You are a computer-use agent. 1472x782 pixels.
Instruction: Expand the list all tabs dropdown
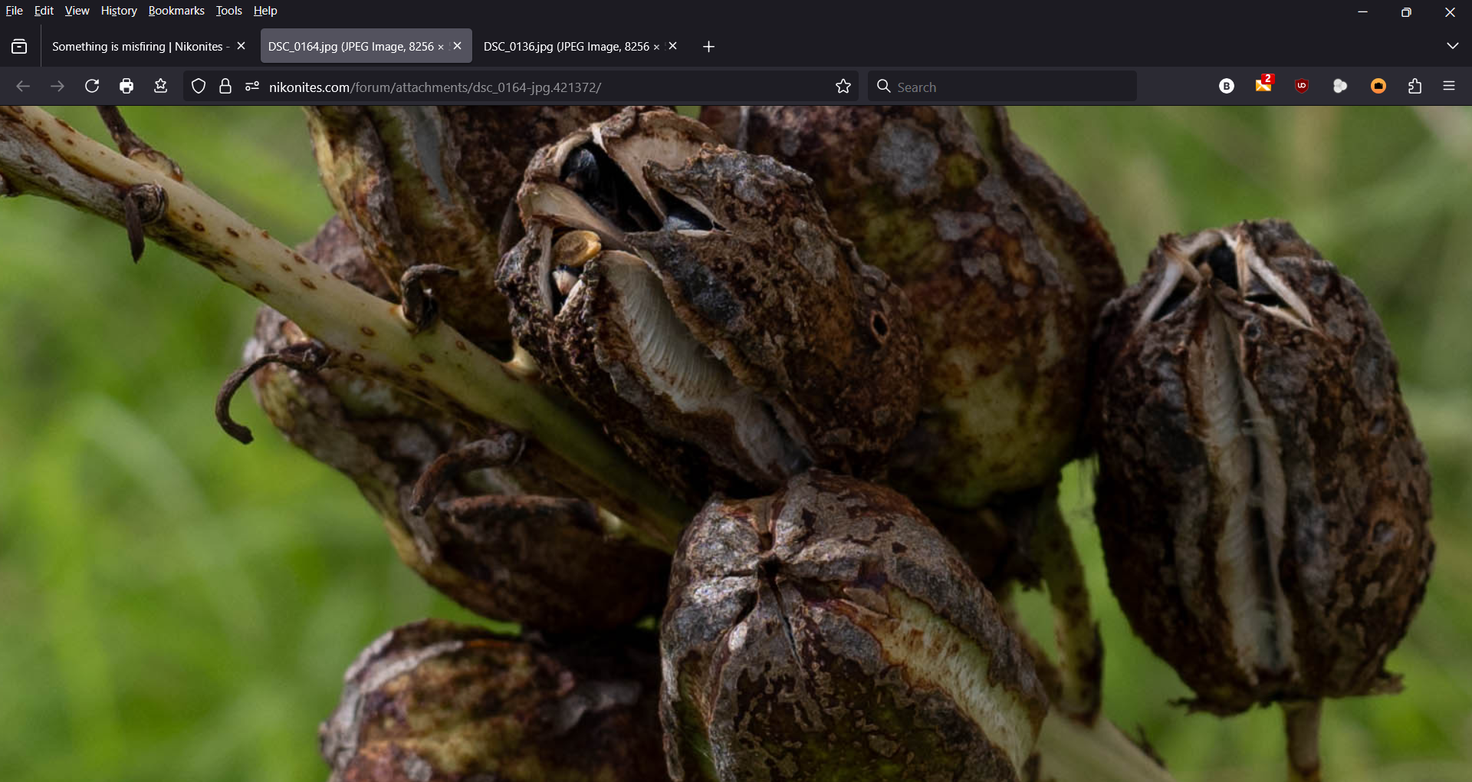pyautogui.click(x=1452, y=46)
